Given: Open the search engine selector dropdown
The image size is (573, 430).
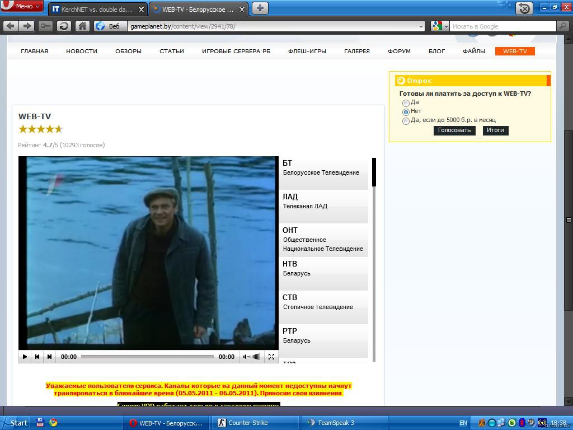Looking at the screenshot, I should coord(440,26).
